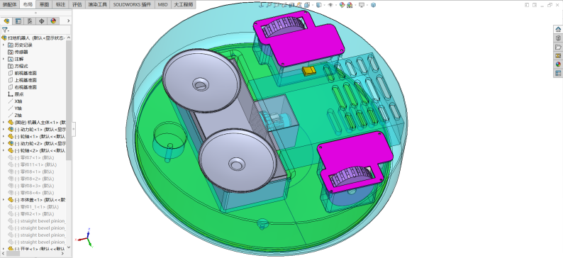Switch to 标注 ribbon tab
The height and width of the screenshot is (258, 563).
pyautogui.click(x=61, y=5)
